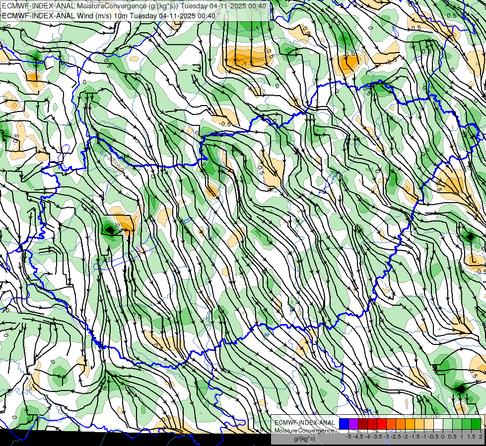Select the white legend swatch
486x446 pixels.
click(x=438, y=424)
